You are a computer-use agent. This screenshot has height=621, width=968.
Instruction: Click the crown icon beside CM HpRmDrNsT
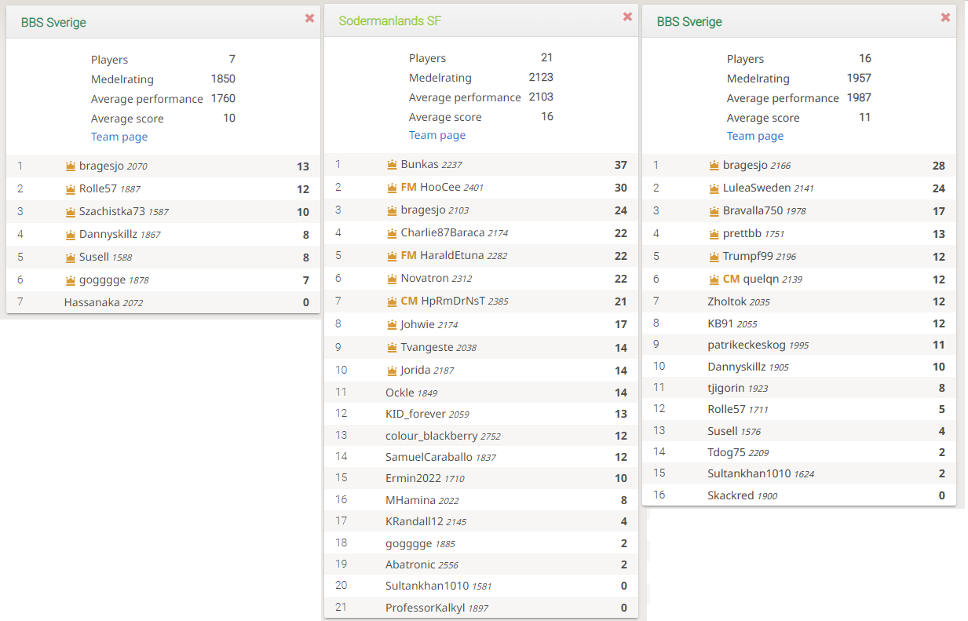click(392, 301)
